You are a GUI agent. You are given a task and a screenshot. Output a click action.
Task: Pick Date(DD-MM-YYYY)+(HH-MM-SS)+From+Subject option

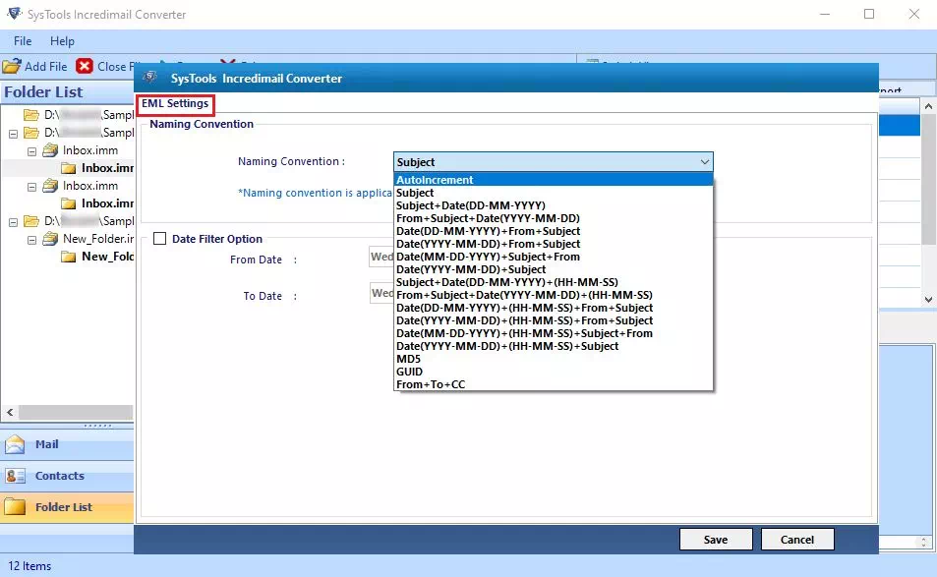click(x=553, y=308)
